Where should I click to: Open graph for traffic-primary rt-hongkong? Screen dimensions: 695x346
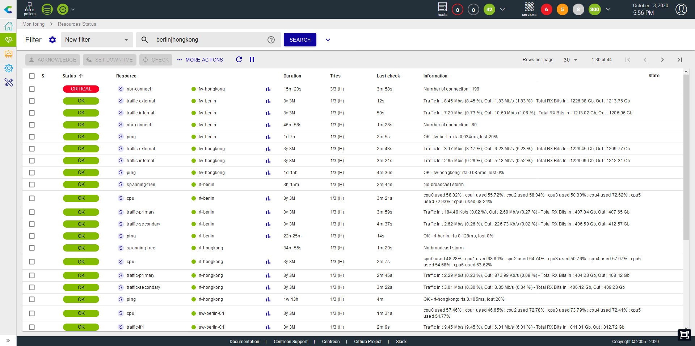pos(268,275)
